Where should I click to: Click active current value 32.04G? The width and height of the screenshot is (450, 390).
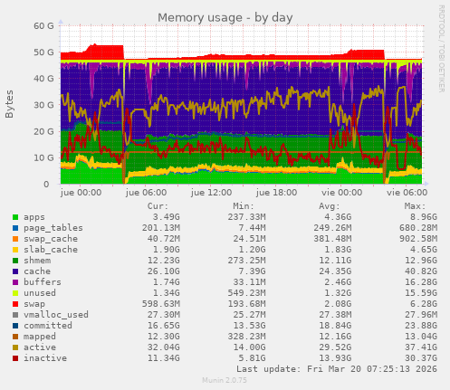(x=163, y=347)
